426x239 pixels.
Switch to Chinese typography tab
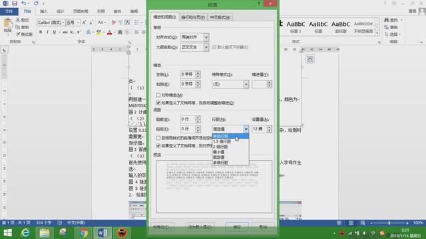pos(220,17)
